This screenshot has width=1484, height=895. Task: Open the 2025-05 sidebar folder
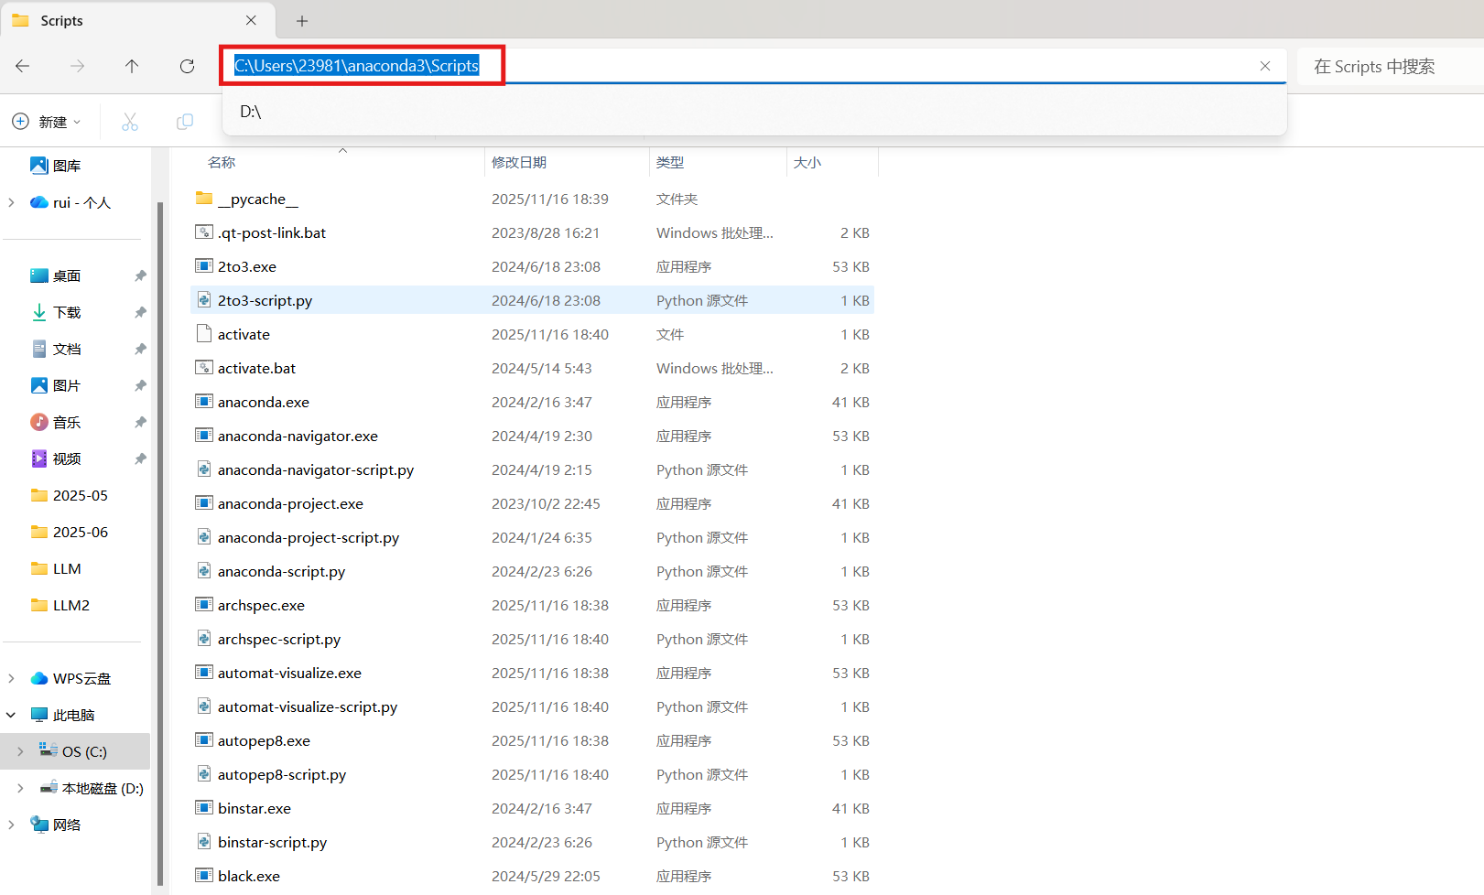click(80, 495)
